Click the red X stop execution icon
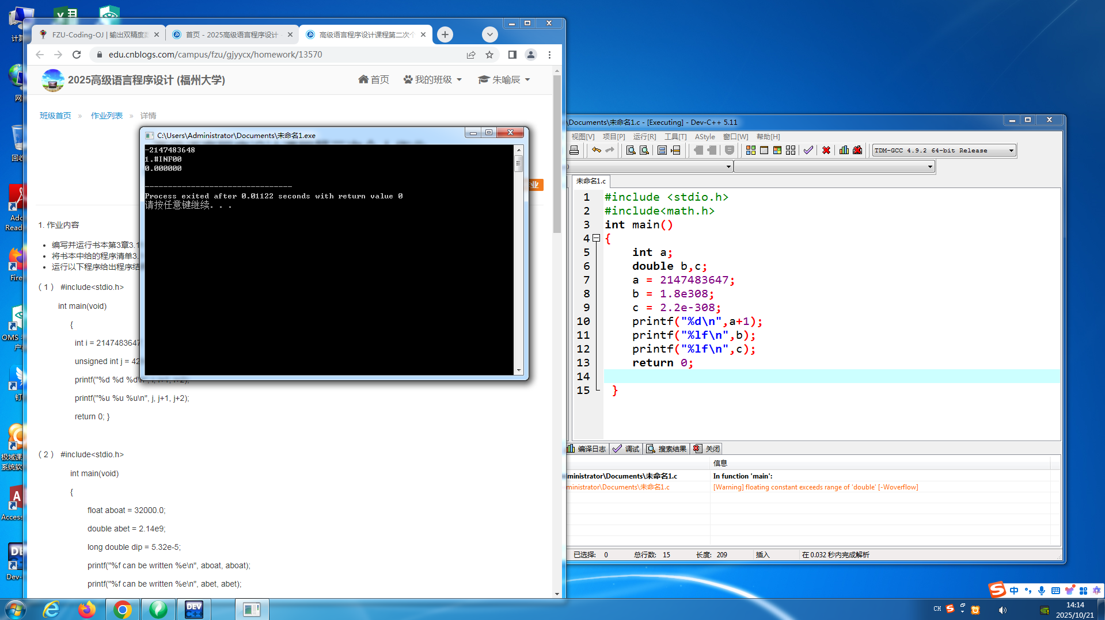 826,150
